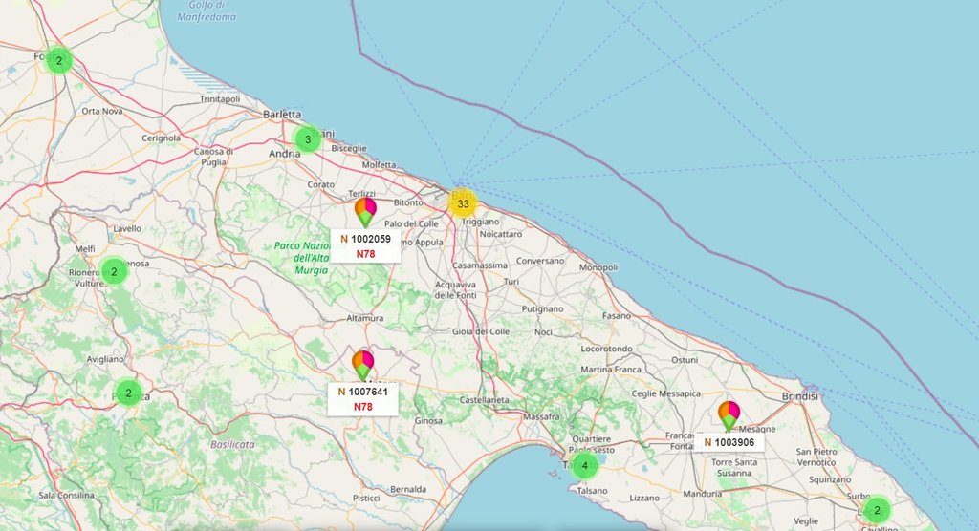Image resolution: width=979 pixels, height=531 pixels.
Task: Click the 1002059 label text
Action: click(371, 239)
